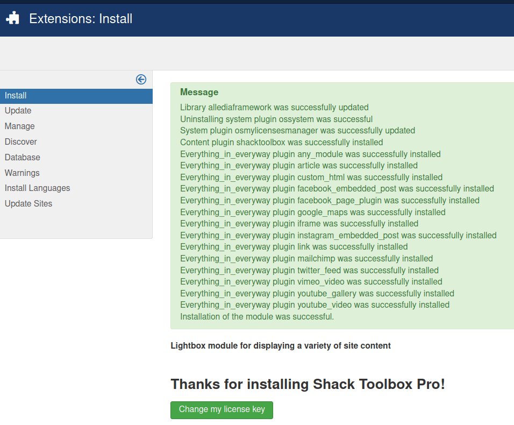The height and width of the screenshot is (425, 514).
Task: Open the Discover page
Action: (20, 141)
